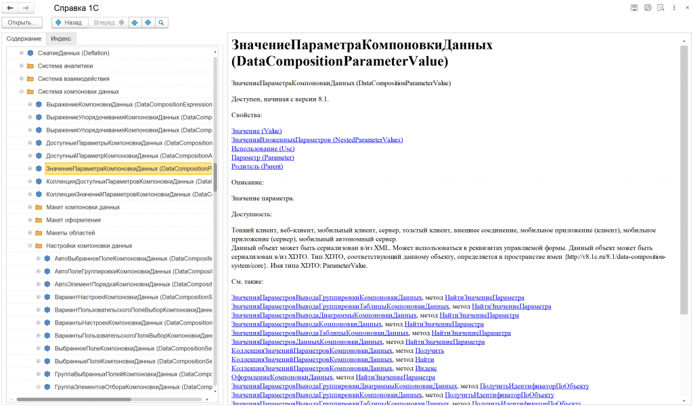Expand the СжатиеДанных (Deflation) node
Screen dimensions: 693x407
coord(21,53)
